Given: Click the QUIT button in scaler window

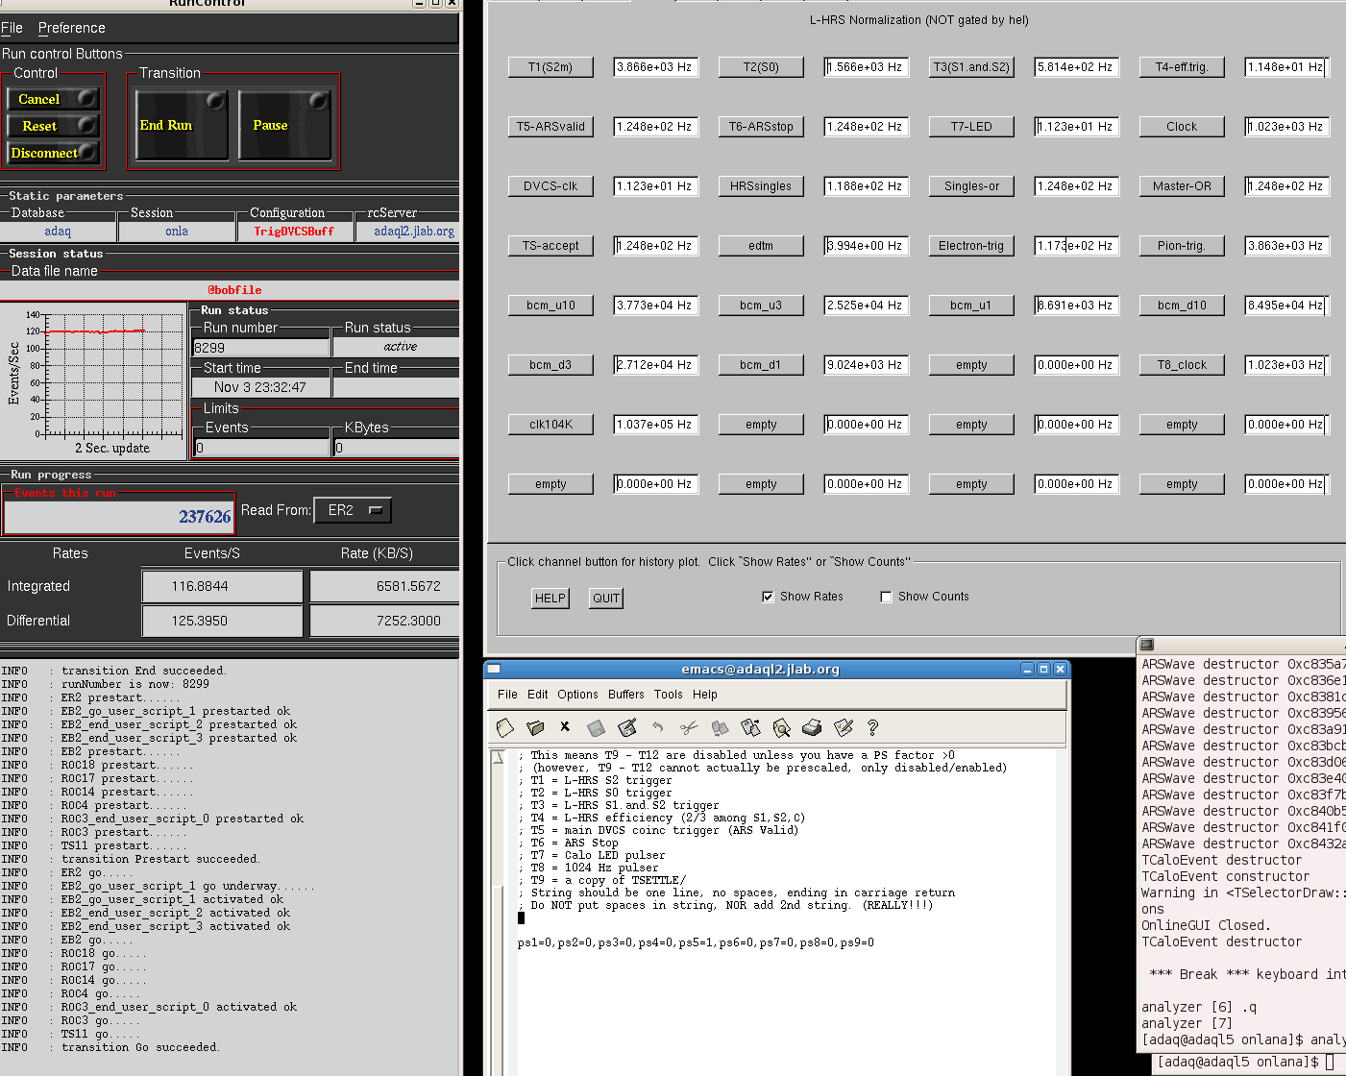Looking at the screenshot, I should point(606,598).
